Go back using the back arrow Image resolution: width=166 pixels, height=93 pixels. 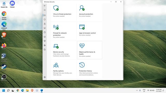coord(45,6)
